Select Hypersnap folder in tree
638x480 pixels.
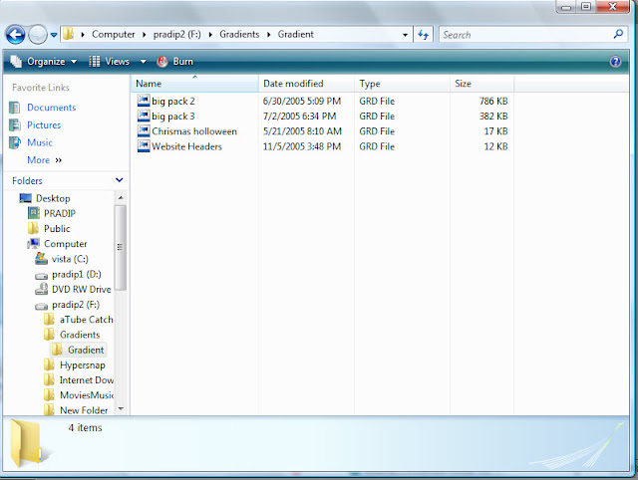83,364
